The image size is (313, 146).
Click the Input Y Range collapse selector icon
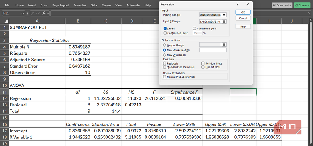tap(224, 15)
